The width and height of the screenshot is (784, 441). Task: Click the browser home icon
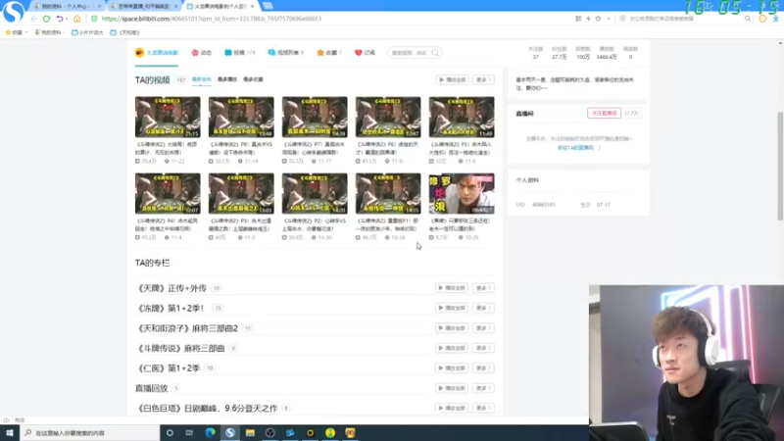coord(77,19)
